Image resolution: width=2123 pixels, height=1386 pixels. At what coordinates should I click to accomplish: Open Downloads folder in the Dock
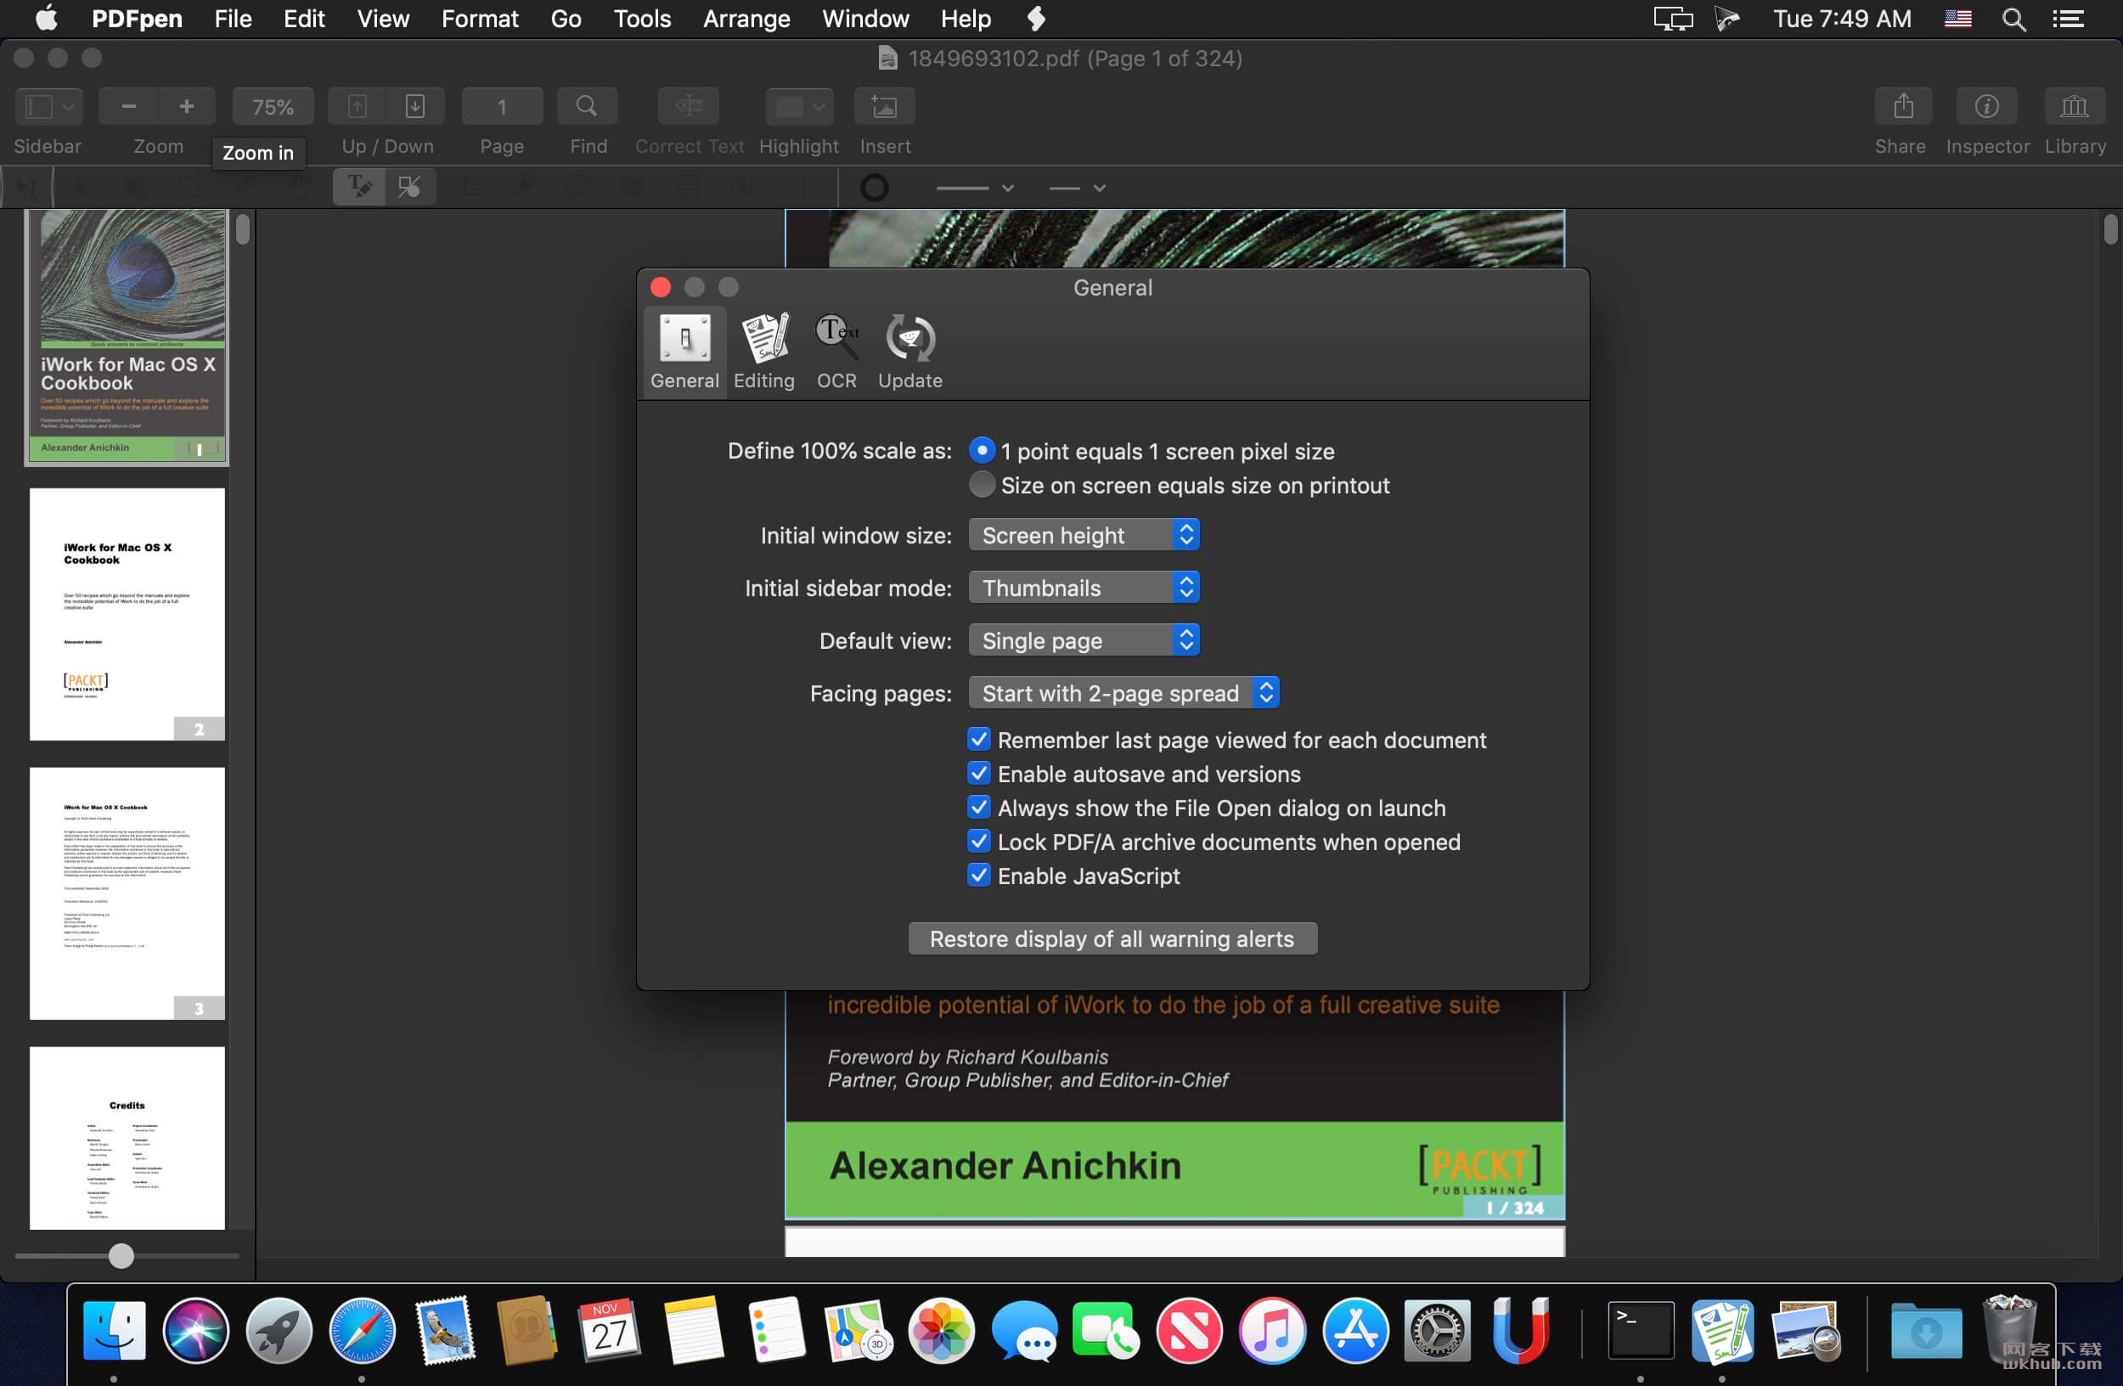[x=1926, y=1331]
